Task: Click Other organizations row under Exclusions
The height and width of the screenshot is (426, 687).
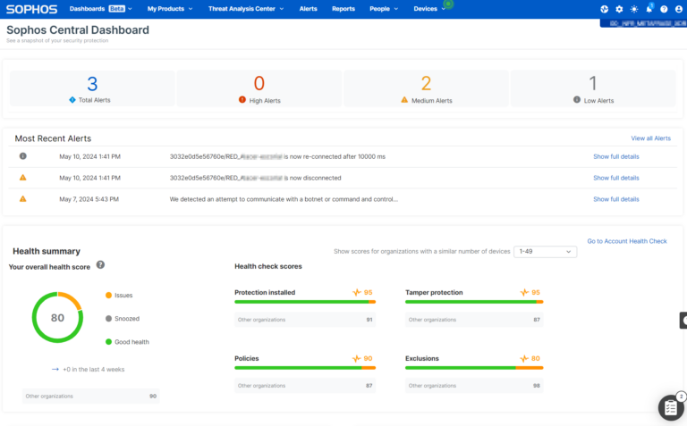Action: pyautogui.click(x=474, y=385)
